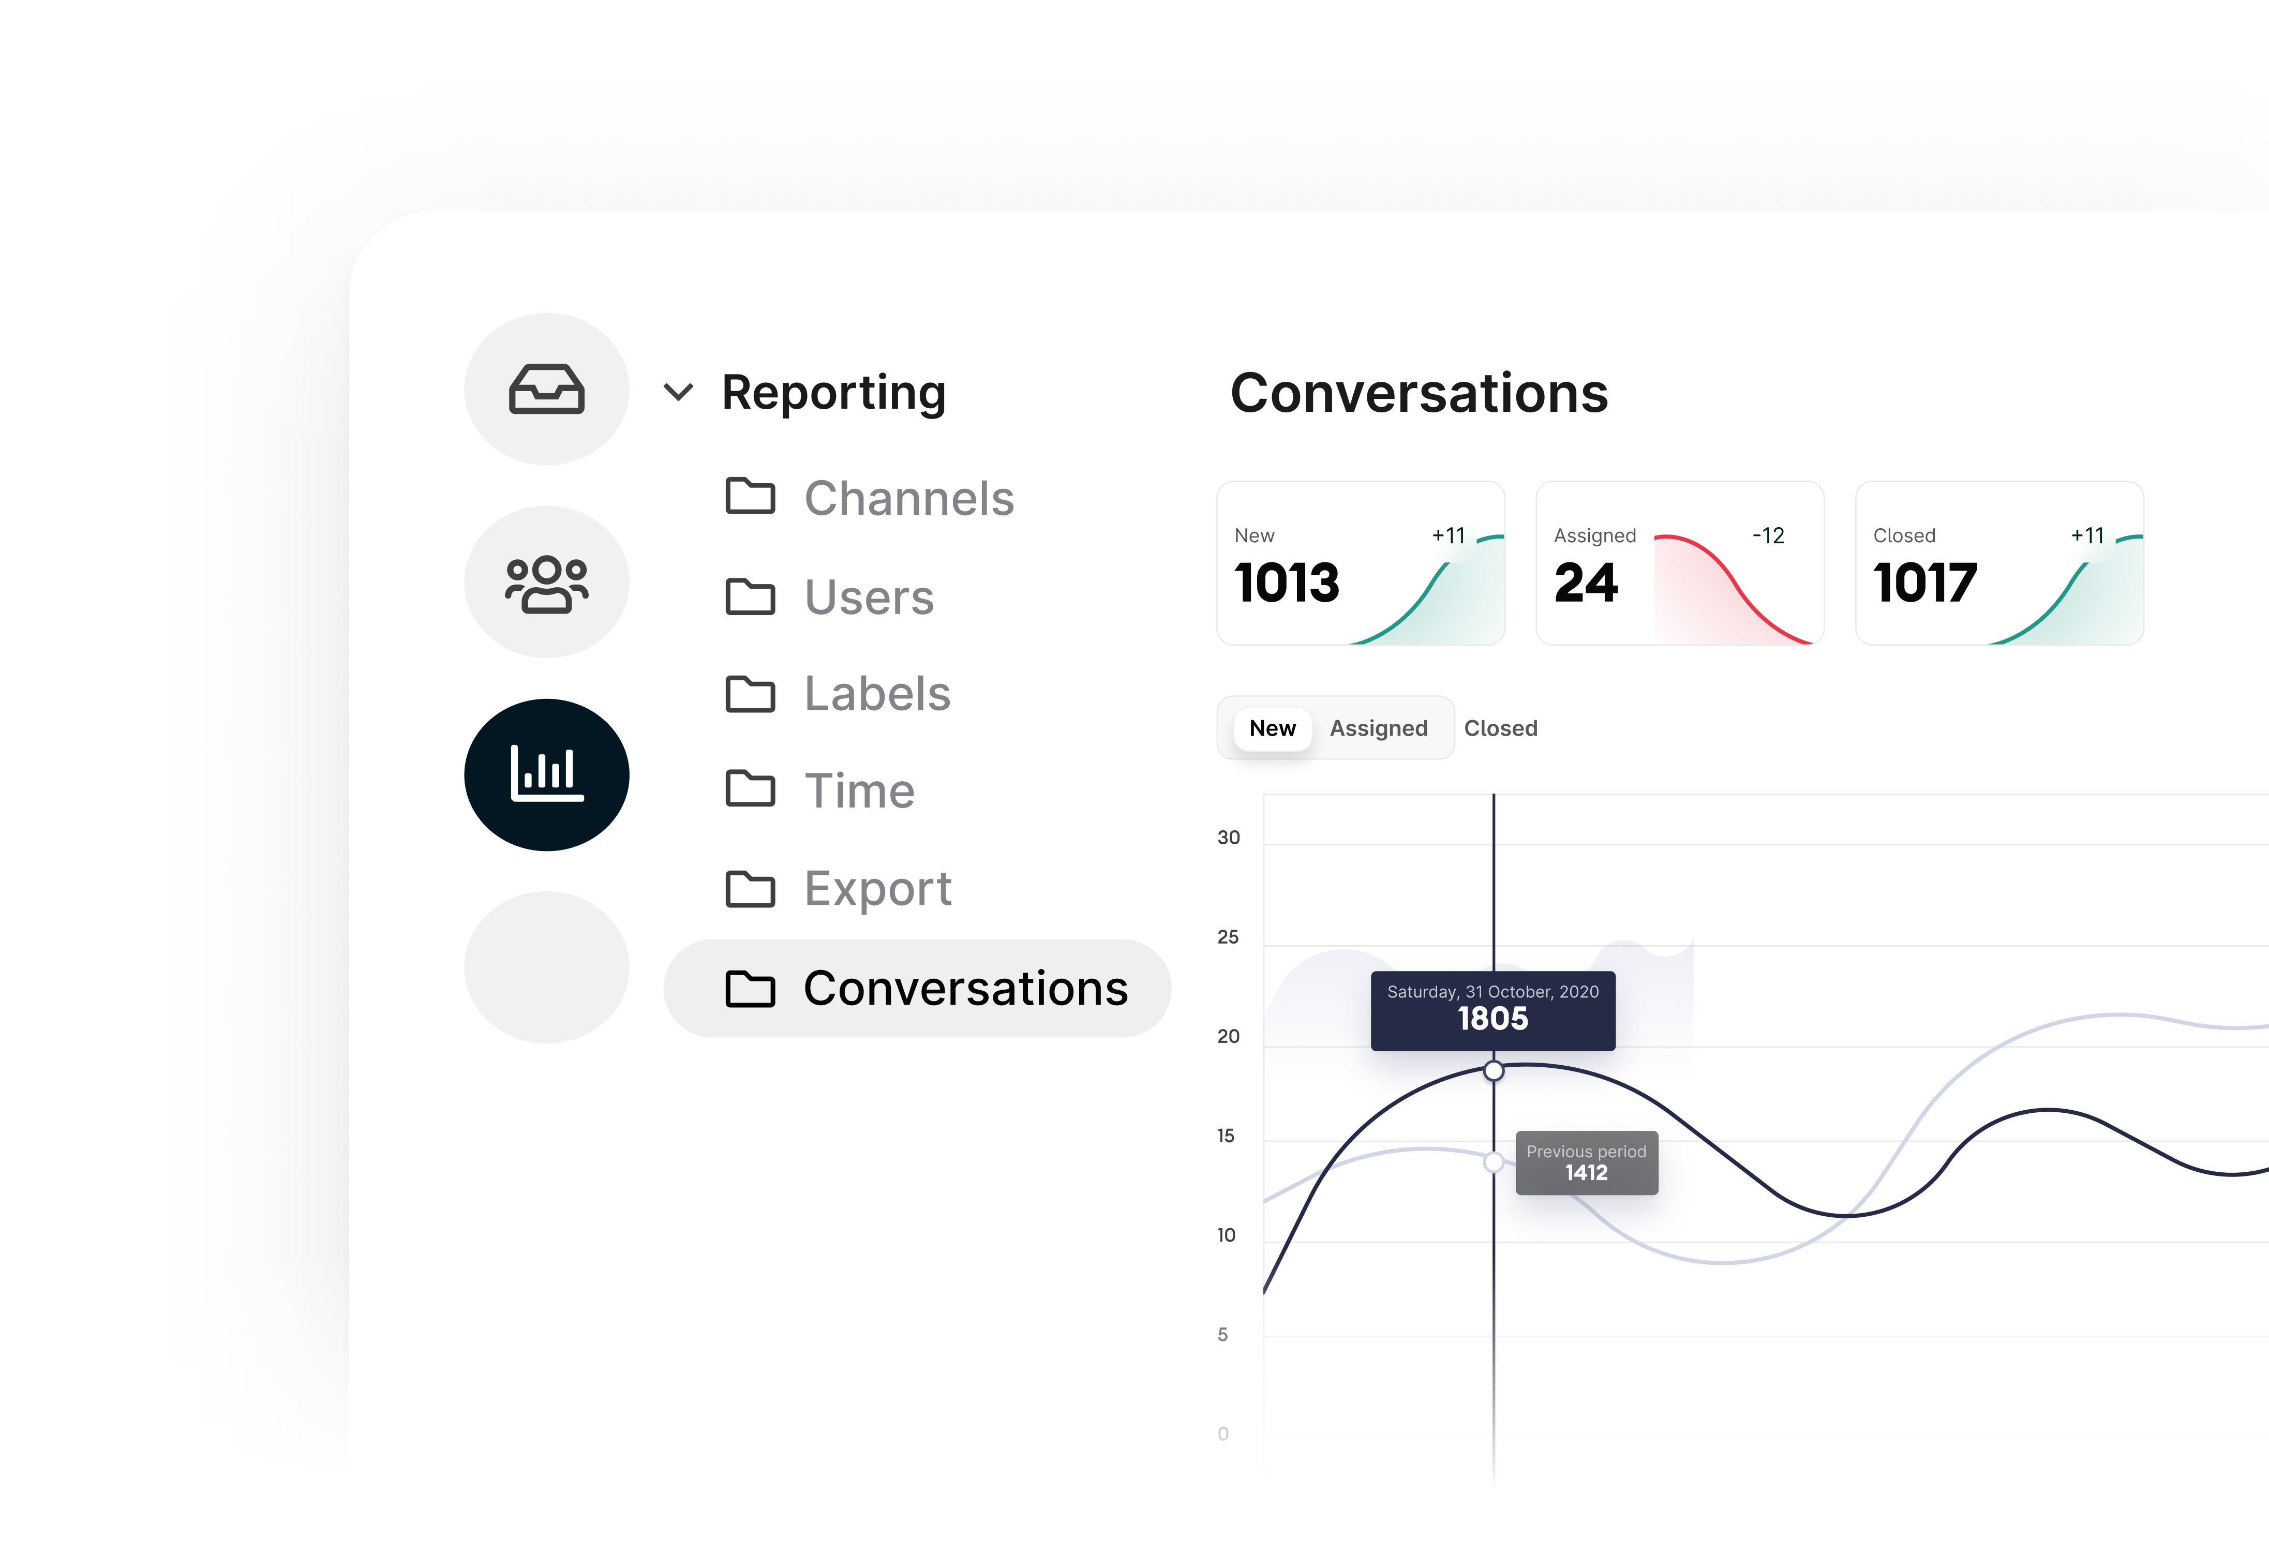Open the Closed conversations 1017 card
Viewport: 2269px width, 1552px height.
[x=1997, y=563]
